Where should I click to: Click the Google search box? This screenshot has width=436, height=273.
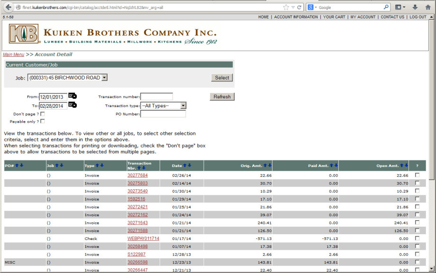[350, 8]
